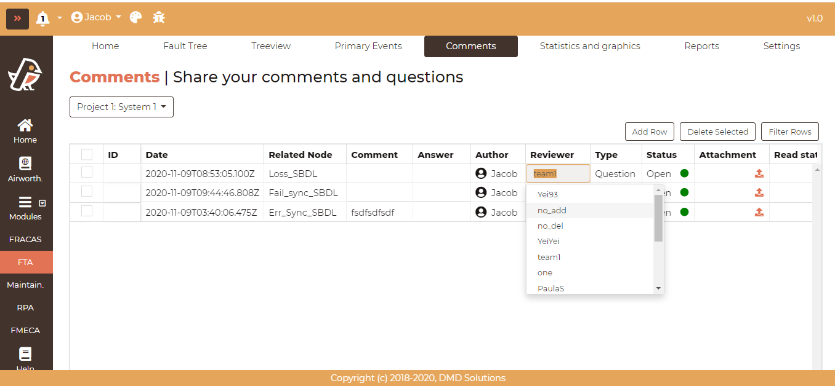Click the Reviewer input field containing team1
The width and height of the screenshot is (835, 386).
pos(557,173)
